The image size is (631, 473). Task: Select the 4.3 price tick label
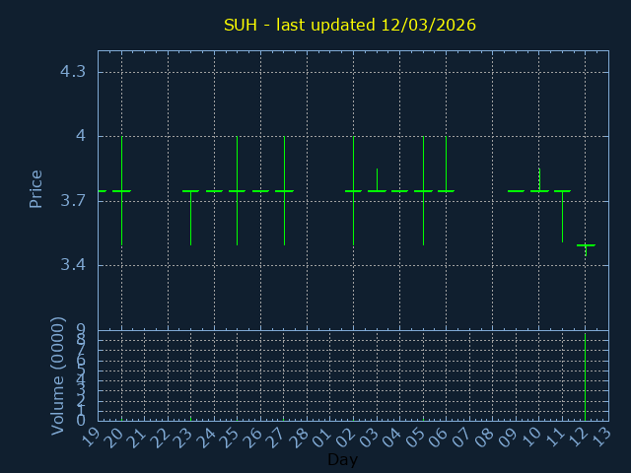[x=73, y=72]
